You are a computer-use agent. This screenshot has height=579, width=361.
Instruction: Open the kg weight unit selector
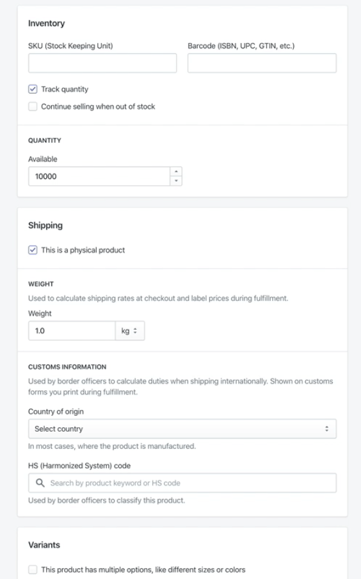pos(129,330)
